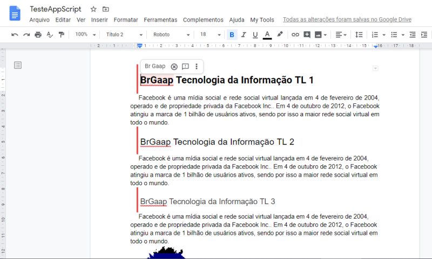
Task: Show the document outline panel
Action: coord(18,65)
